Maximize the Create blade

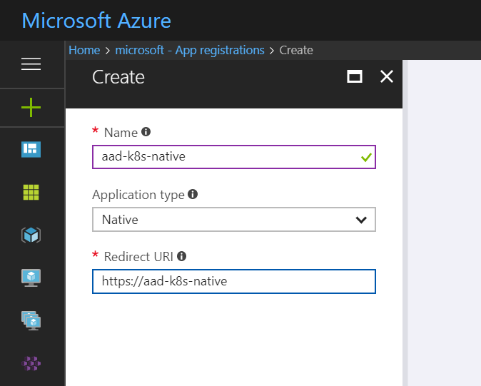coord(355,77)
